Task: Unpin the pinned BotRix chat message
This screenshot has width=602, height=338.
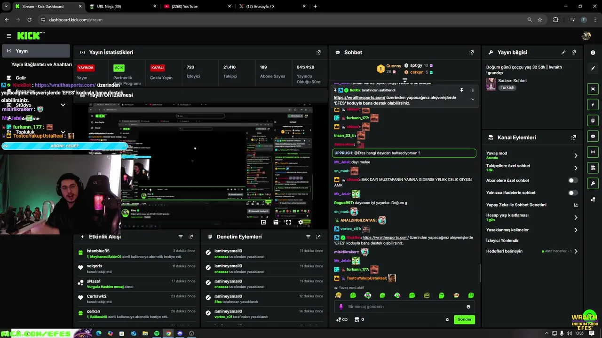Action: [461, 90]
